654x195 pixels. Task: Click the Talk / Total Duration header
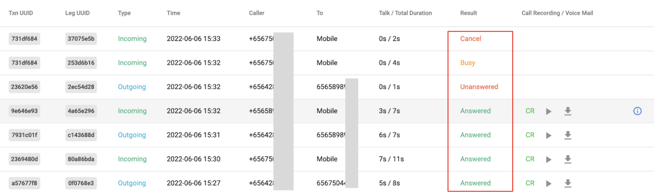(405, 13)
